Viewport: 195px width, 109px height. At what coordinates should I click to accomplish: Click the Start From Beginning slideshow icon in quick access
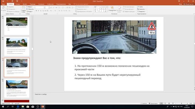point(17,1)
